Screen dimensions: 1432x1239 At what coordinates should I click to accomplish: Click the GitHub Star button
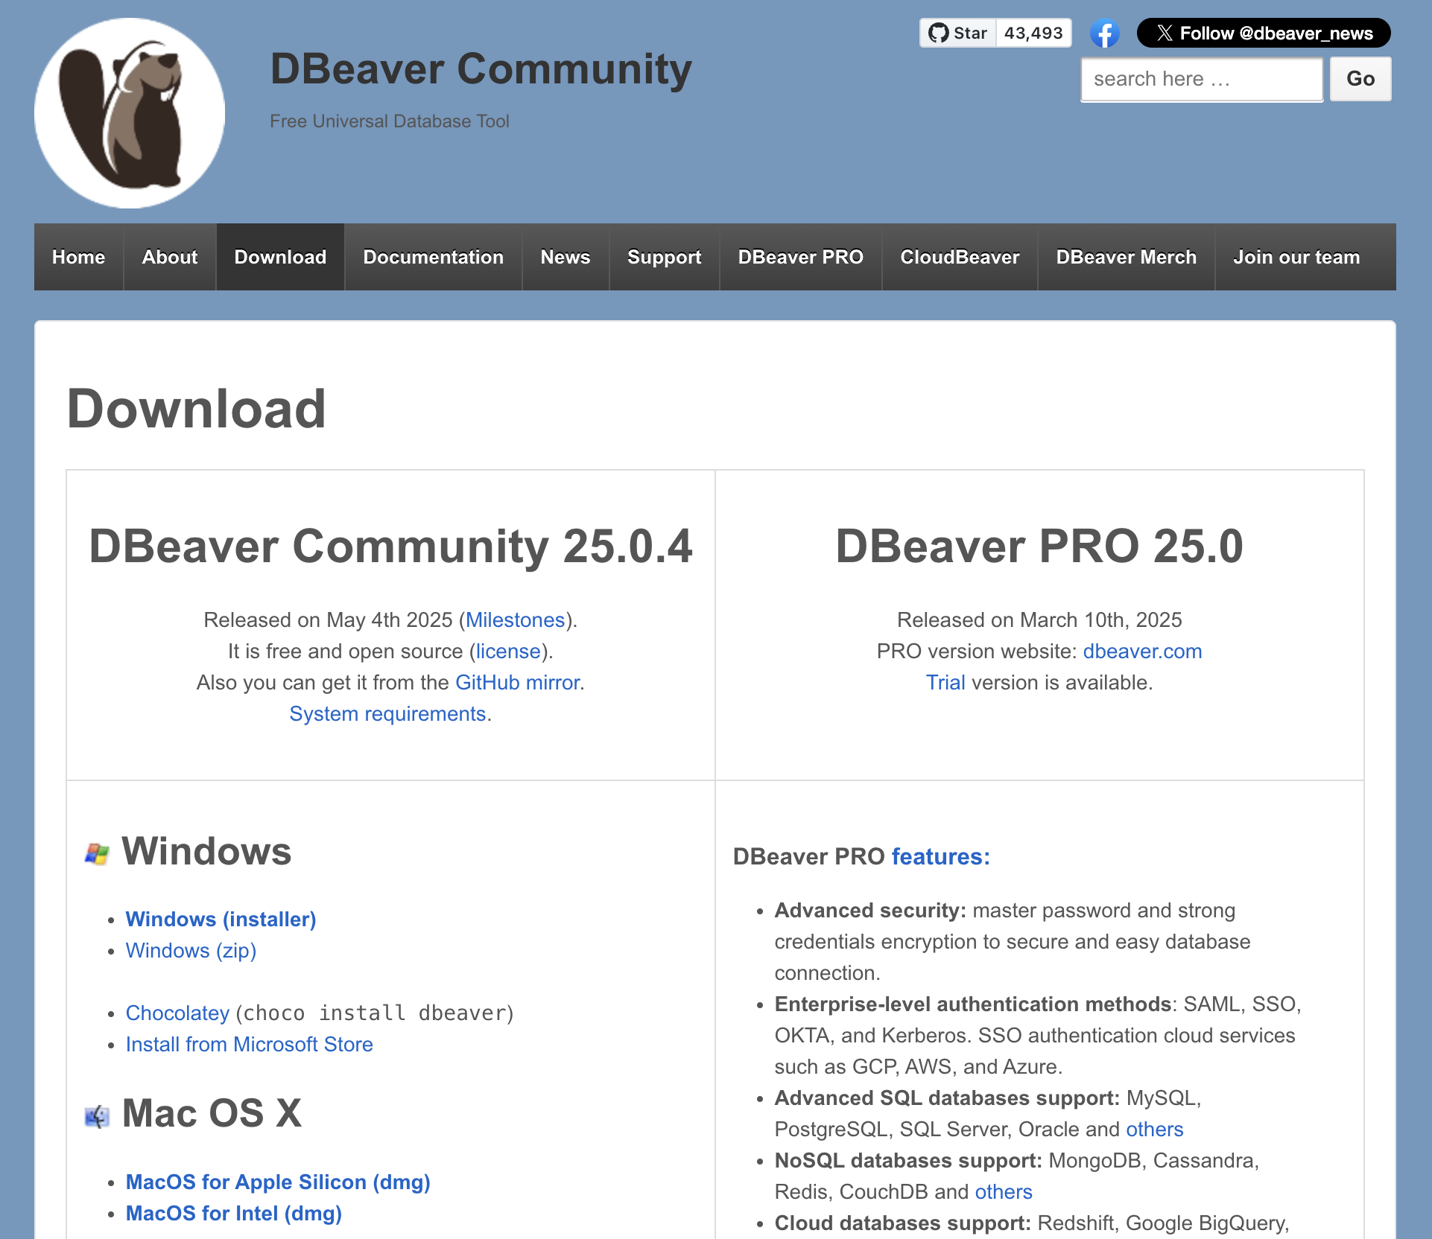[x=958, y=33]
